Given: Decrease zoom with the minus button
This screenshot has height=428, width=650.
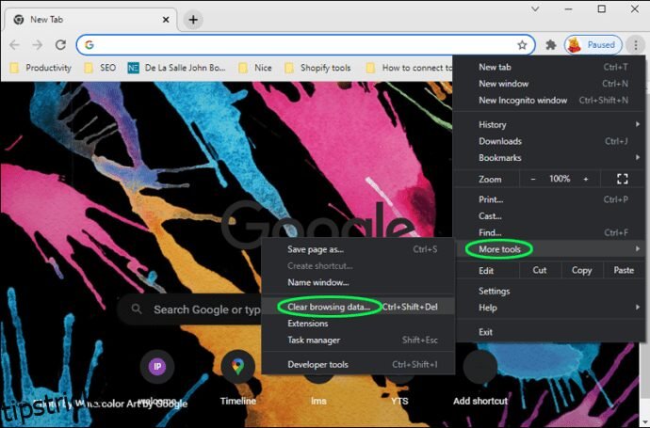Looking at the screenshot, I should pyautogui.click(x=533, y=179).
